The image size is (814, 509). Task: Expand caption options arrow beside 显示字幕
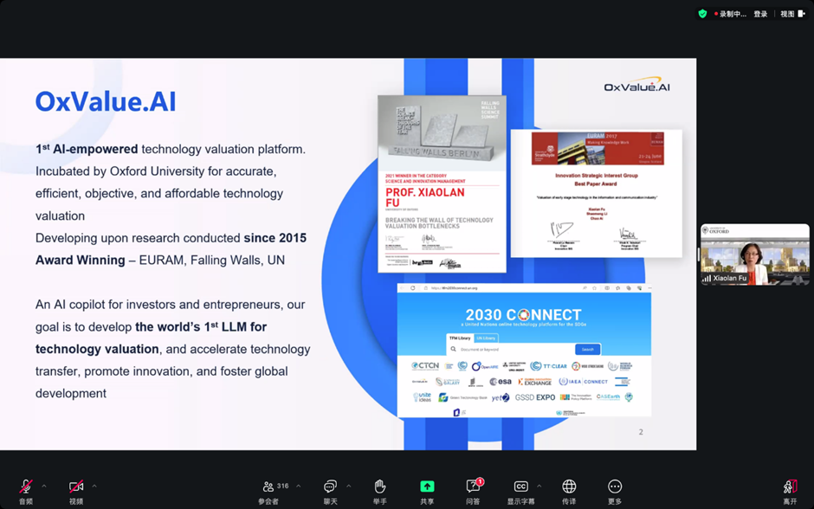point(539,486)
